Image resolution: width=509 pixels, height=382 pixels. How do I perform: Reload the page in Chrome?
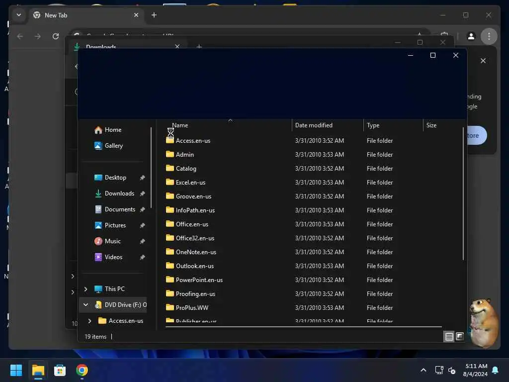[56, 36]
